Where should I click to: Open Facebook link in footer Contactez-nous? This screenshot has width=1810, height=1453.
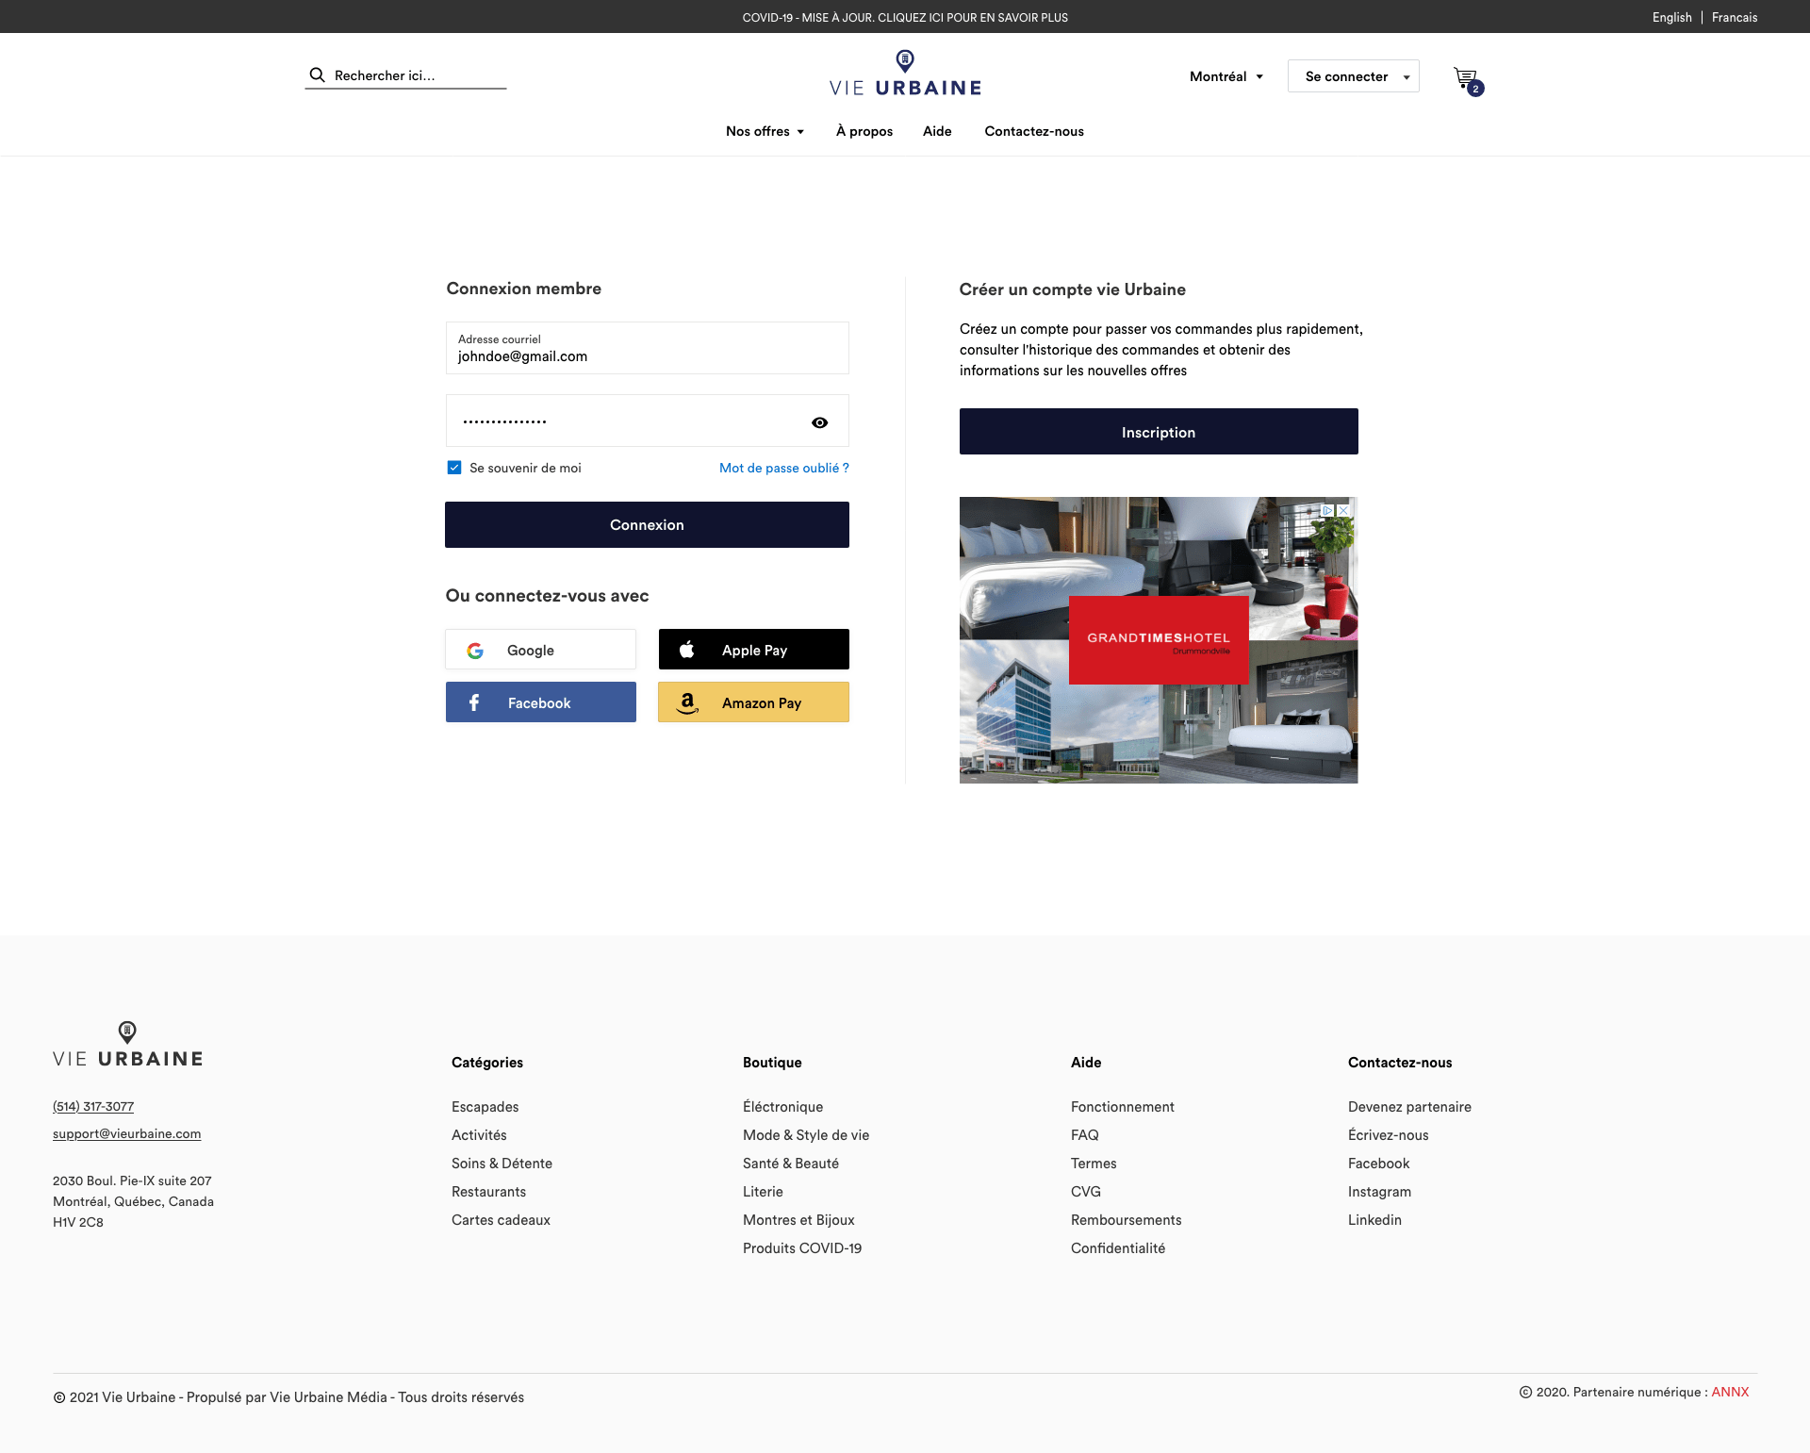point(1379,1164)
